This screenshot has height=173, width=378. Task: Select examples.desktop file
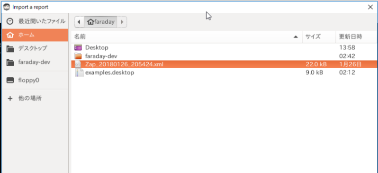[225, 73]
